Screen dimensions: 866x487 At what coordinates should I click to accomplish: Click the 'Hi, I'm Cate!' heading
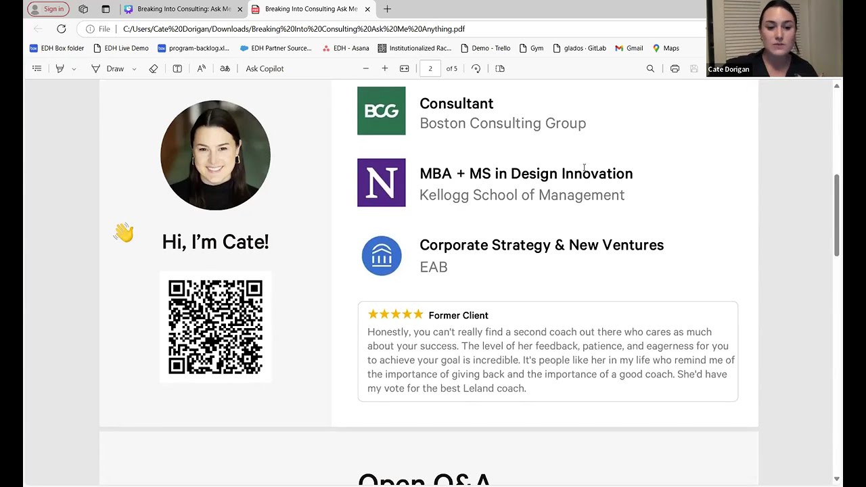(215, 242)
